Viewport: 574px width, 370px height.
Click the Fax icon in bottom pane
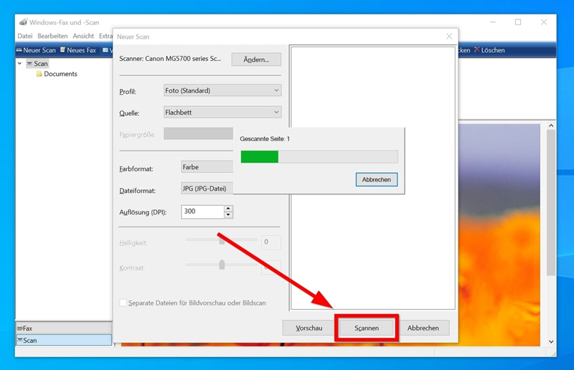pos(20,328)
